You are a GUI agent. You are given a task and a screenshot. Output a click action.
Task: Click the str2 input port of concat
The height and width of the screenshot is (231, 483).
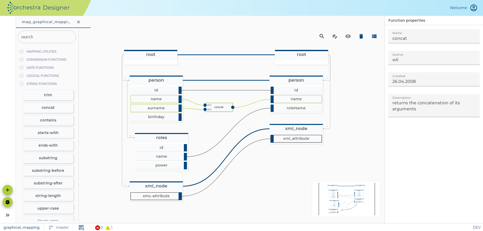[205, 109]
